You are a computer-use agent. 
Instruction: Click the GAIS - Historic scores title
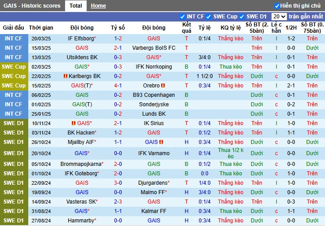click(x=32, y=6)
